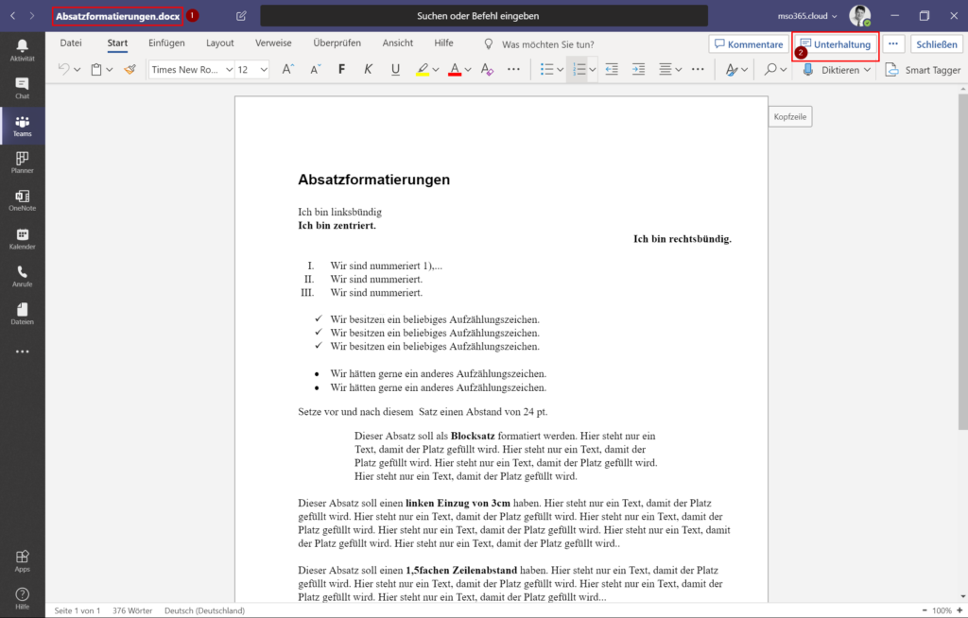The image size is (968, 618).
Task: Open mso365.cloud account dropdown
Action: tap(807, 16)
